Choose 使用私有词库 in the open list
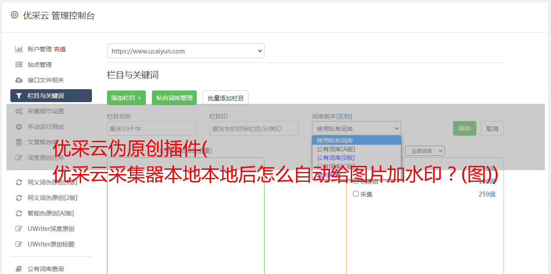Viewport: 551px width, 274px height. [x=356, y=140]
